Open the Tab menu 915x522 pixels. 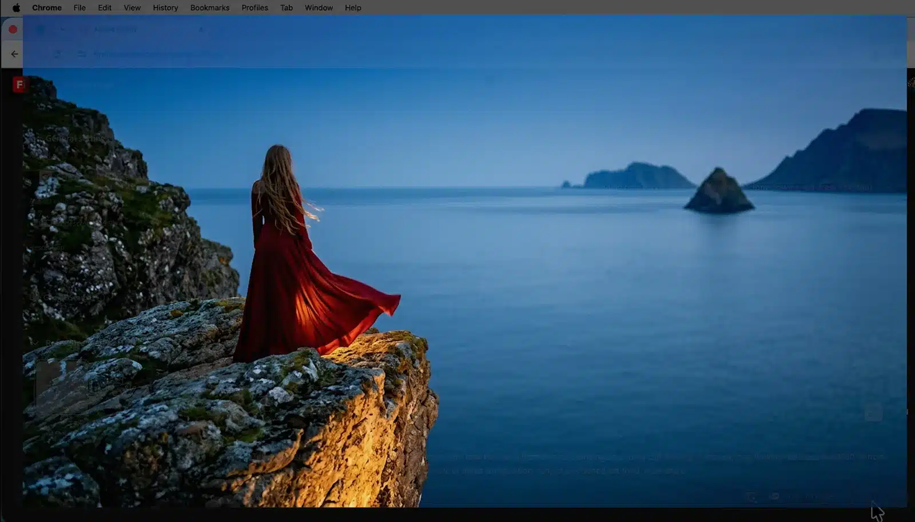(x=287, y=7)
